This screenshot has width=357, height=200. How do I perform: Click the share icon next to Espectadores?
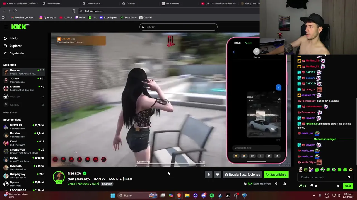(276, 184)
